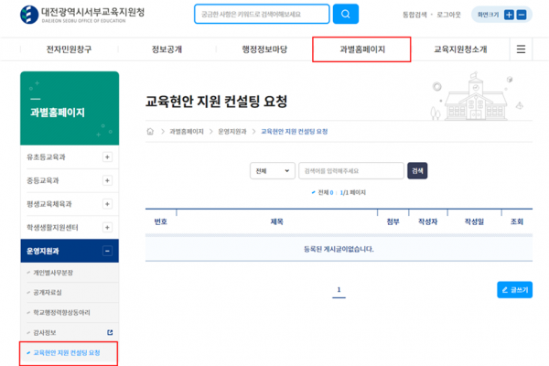Expand the 유초등교육과 menu section
This screenshot has height=366, width=549.
pos(107,157)
